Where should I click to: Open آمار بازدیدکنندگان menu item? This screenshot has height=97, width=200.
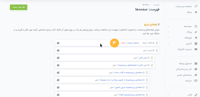pyautogui.click(x=184, y=69)
